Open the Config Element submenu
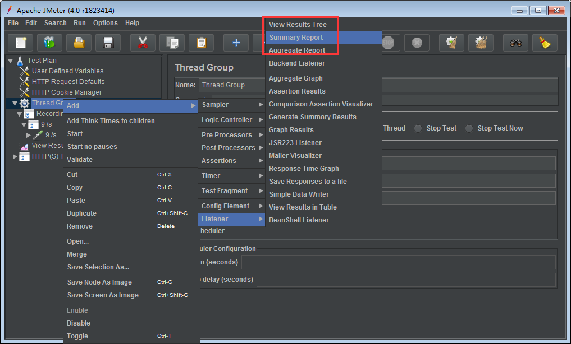571x344 pixels. click(x=232, y=206)
